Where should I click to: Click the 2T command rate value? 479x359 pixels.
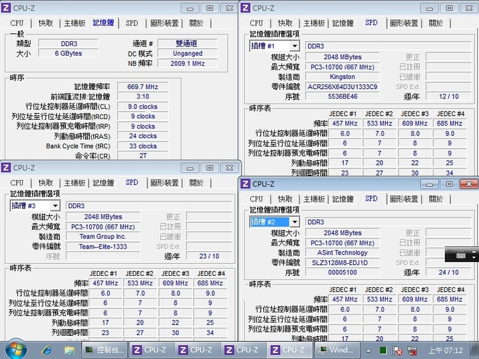142,156
